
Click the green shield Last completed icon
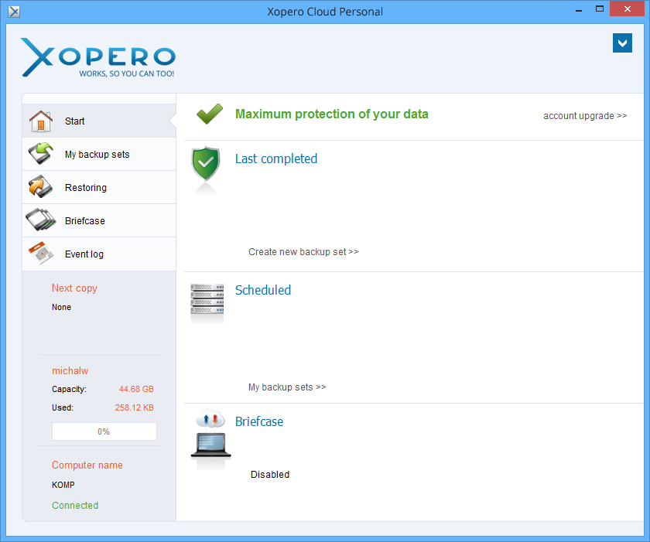pyautogui.click(x=205, y=165)
